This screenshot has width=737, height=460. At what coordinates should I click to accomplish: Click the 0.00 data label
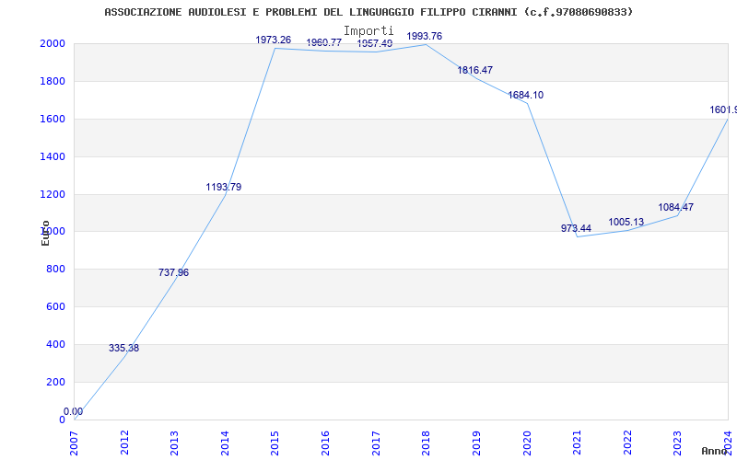click(x=73, y=411)
